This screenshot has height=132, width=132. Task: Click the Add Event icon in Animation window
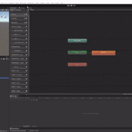(37, 100)
